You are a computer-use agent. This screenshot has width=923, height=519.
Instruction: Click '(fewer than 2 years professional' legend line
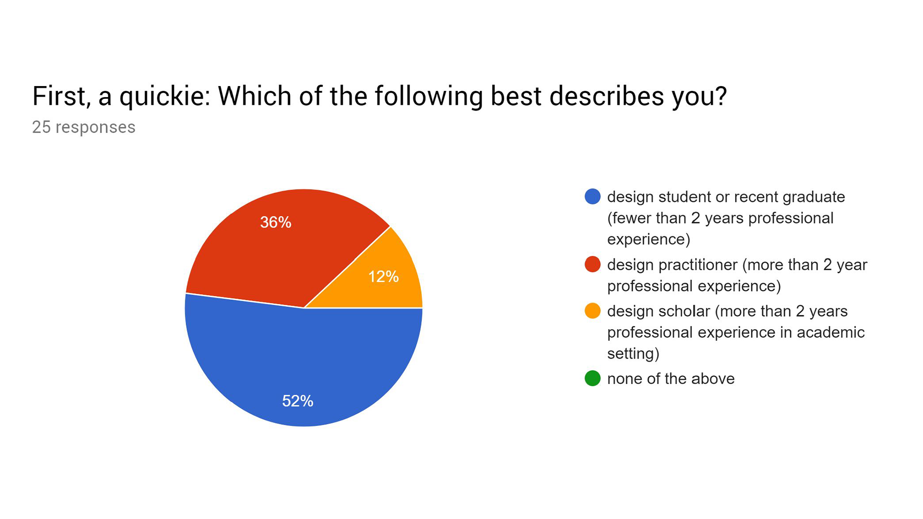(720, 218)
